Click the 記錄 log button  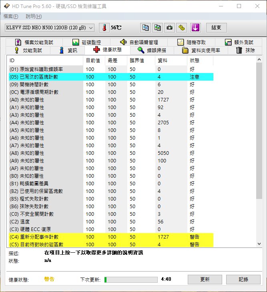point(243,279)
